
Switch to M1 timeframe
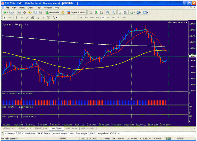click(81, 18)
